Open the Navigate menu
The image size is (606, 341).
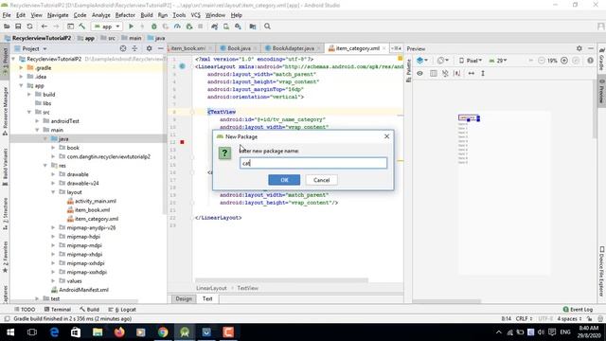(x=58, y=15)
